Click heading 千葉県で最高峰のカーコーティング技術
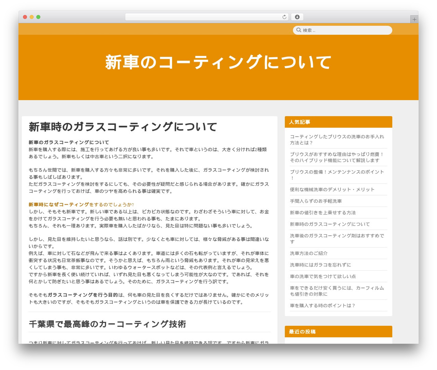 (x=107, y=324)
